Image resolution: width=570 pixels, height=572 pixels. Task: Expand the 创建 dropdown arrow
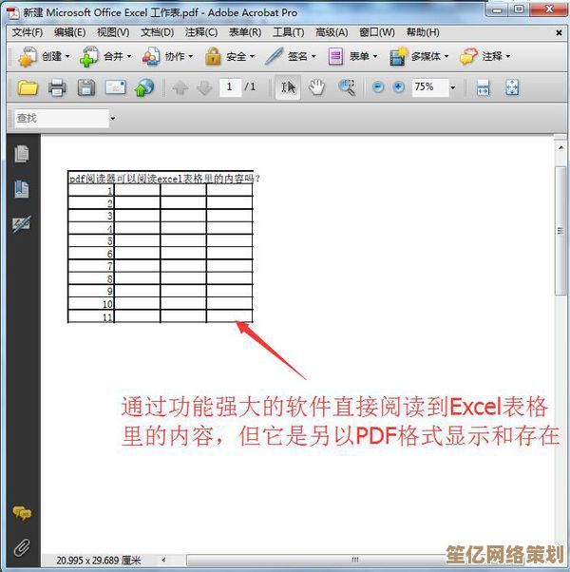[x=67, y=57]
